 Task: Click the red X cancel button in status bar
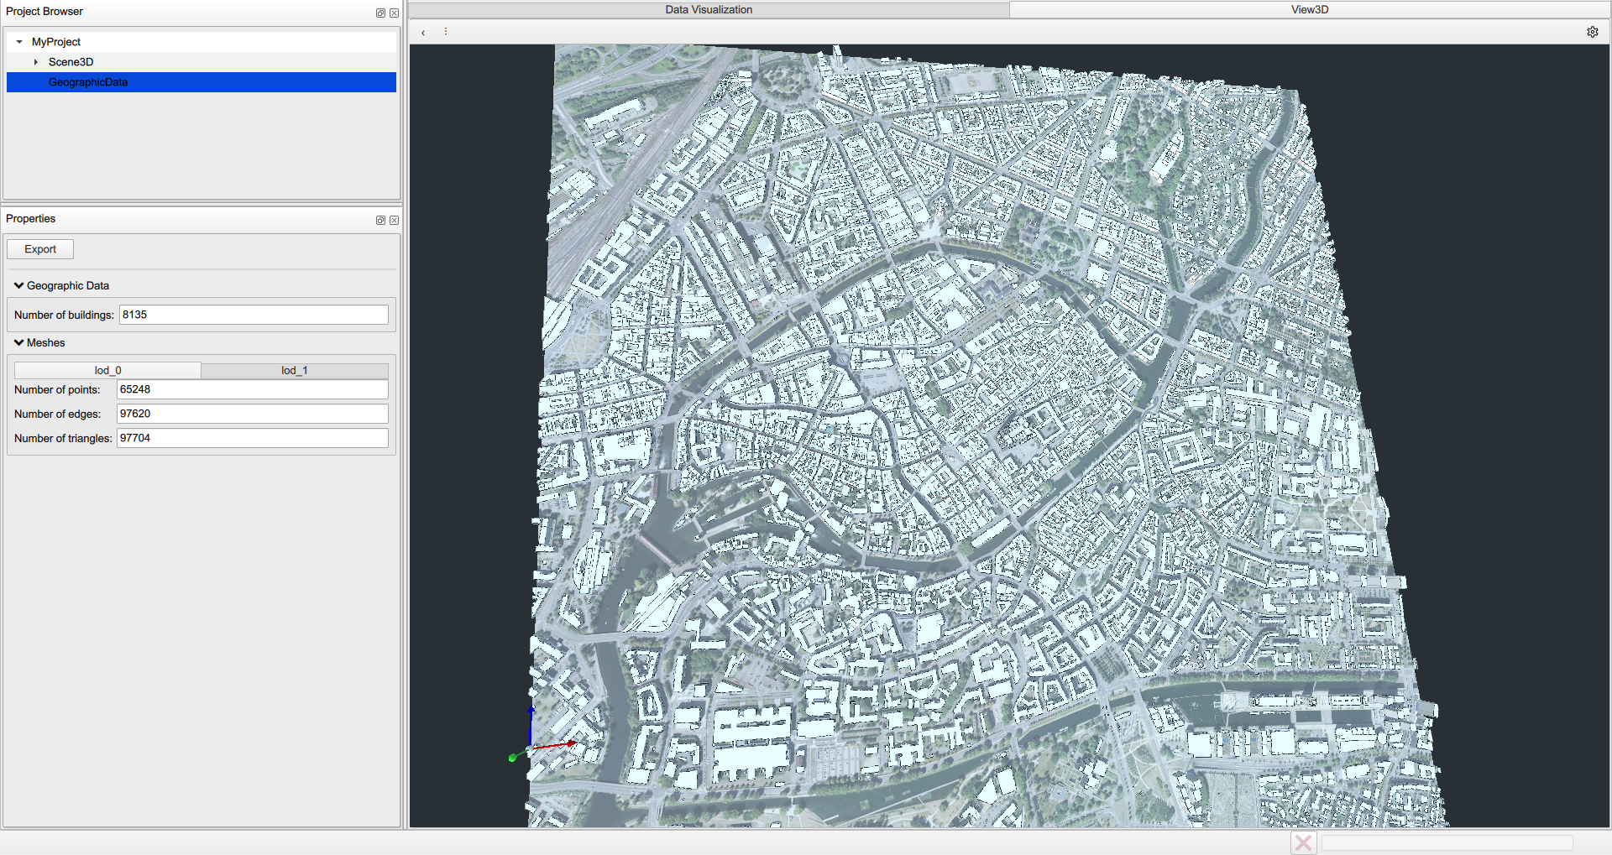coord(1303,842)
